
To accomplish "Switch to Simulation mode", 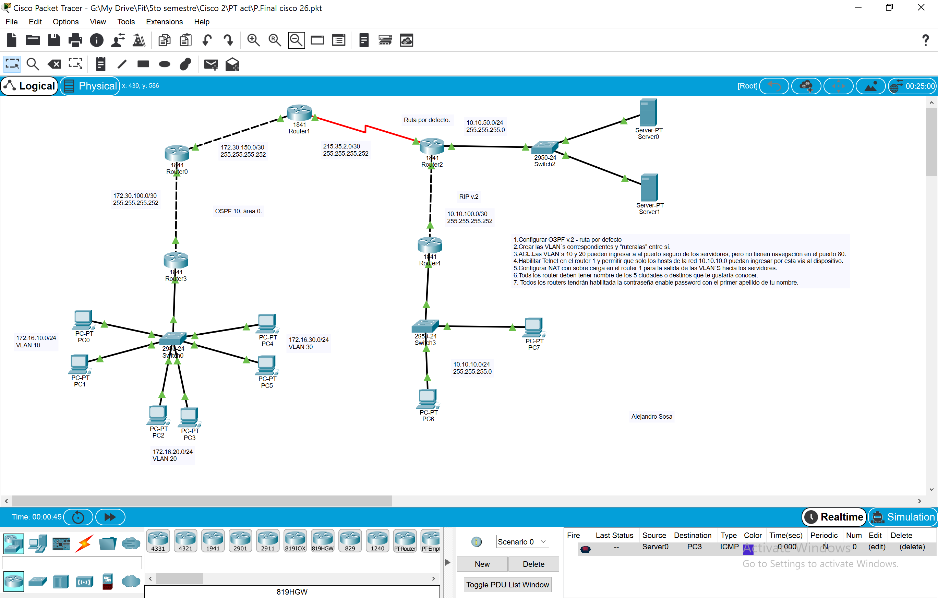I will pos(903,517).
